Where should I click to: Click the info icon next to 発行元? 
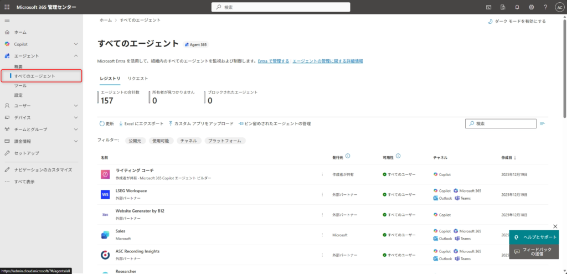[348, 157]
